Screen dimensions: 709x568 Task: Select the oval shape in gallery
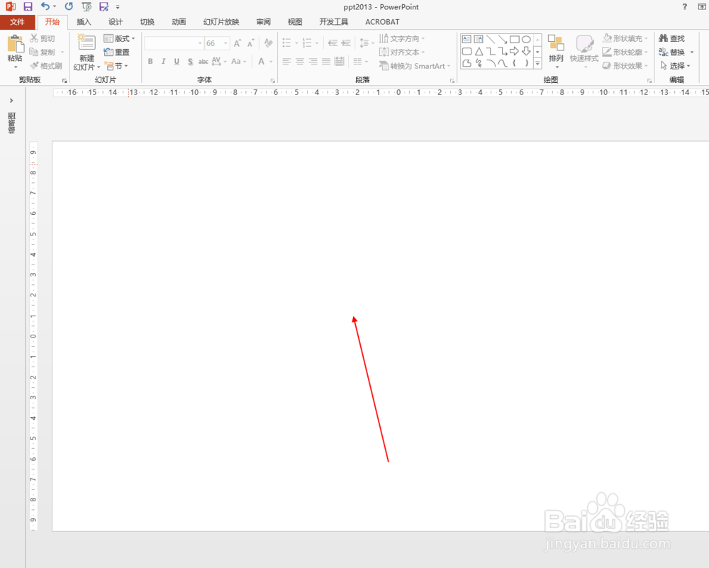(x=526, y=39)
